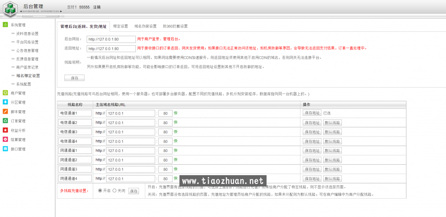Expand the 商户管理 sidebar section
The height and width of the screenshot is (217, 446).
(x=18, y=93)
